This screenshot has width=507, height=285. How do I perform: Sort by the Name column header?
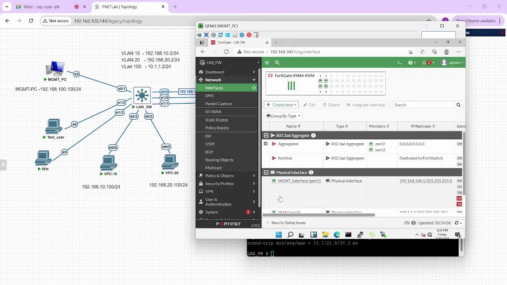[293, 126]
